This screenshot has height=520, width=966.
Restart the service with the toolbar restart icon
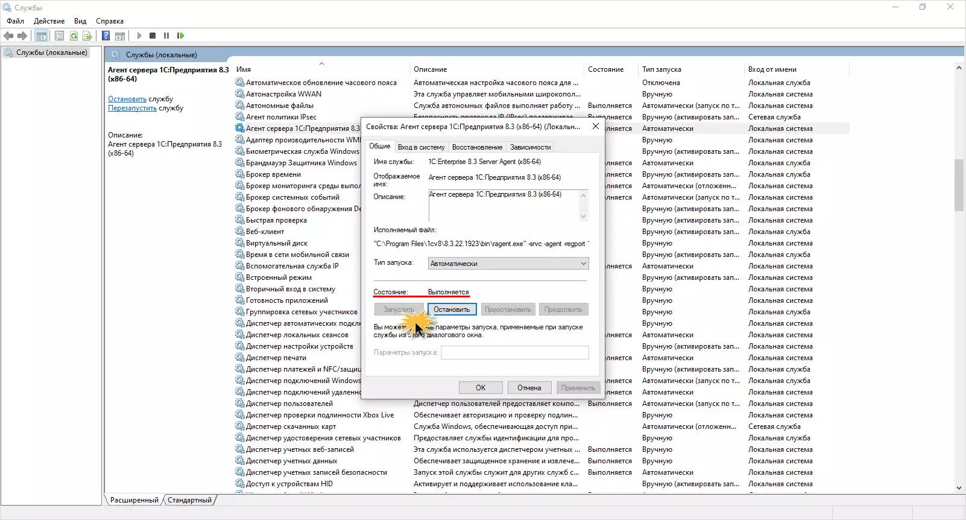(180, 36)
